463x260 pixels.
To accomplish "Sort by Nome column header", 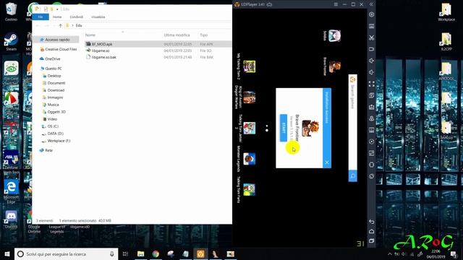I will click(x=90, y=35).
